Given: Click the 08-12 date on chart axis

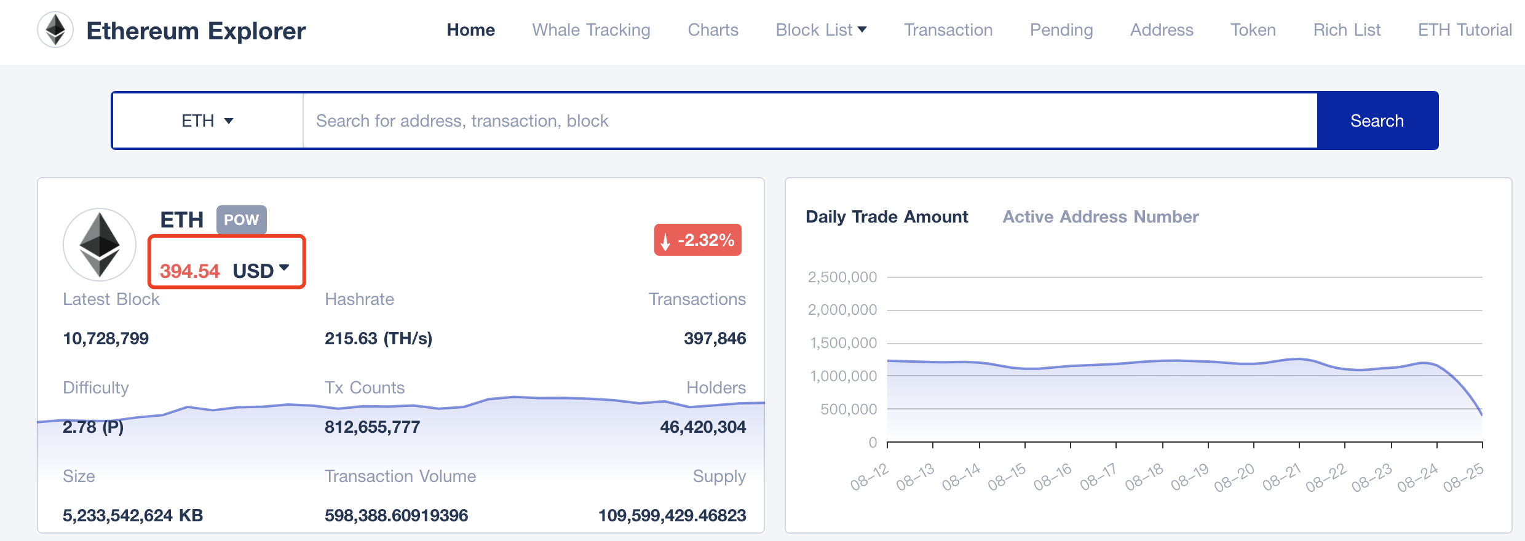Looking at the screenshot, I should (869, 477).
